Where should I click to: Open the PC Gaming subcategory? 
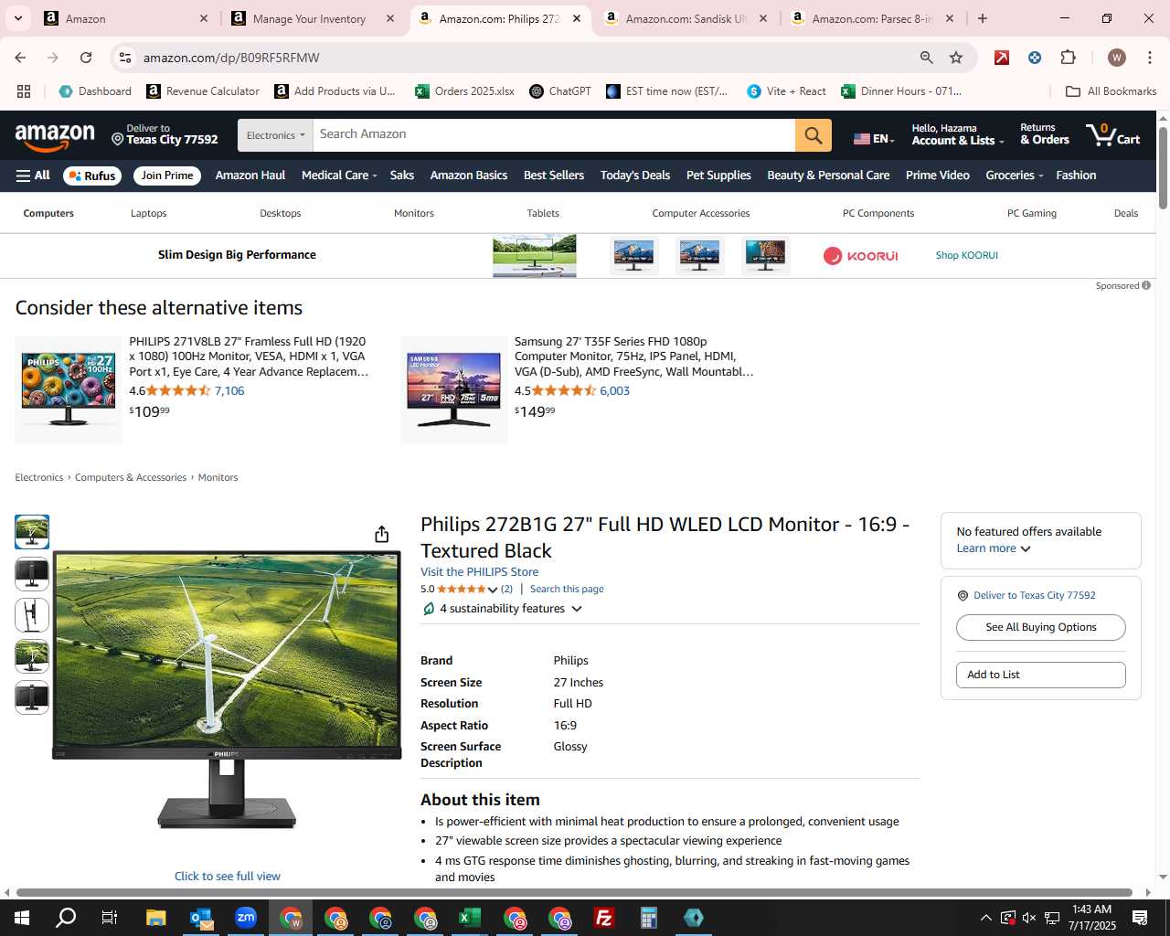(1031, 213)
